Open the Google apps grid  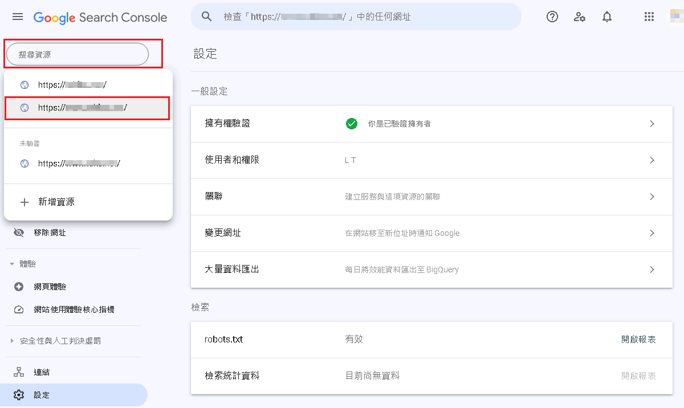[x=649, y=17]
